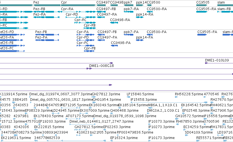Select the ppk7-PA protein feature
Screen dimensions: 233x142
coord(128,35)
